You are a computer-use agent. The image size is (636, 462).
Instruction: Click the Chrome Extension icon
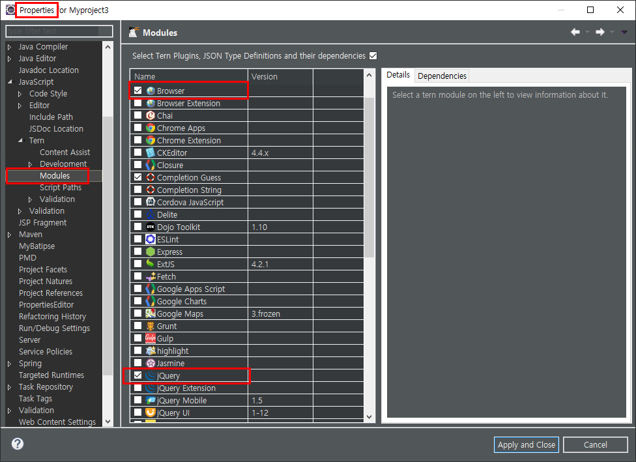[x=151, y=140]
